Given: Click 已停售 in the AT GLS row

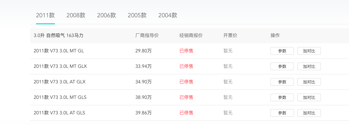Looking at the screenshot, I should pos(186,113).
